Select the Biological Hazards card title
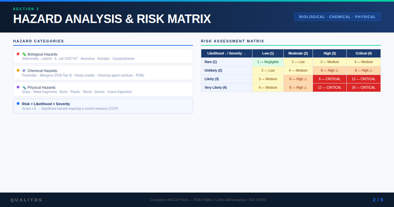The height and width of the screenshot is (207, 394). click(42, 54)
